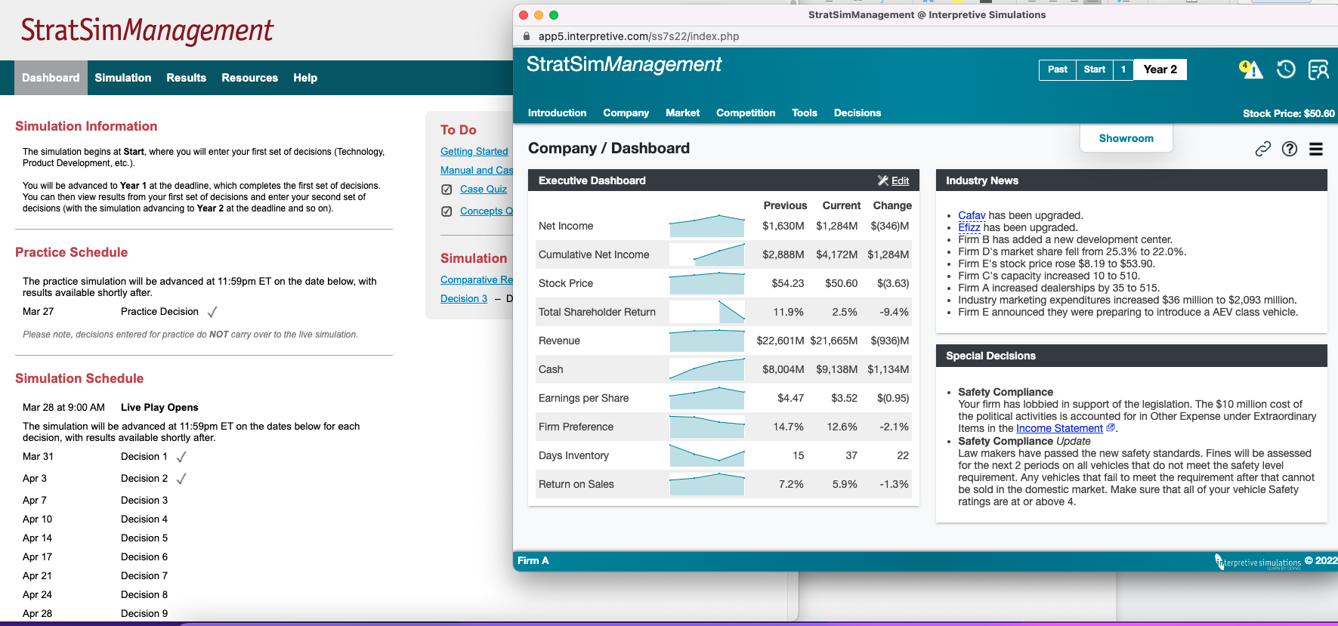Open the Decision 3 link
This screenshot has height=626, width=1338.
coord(464,298)
